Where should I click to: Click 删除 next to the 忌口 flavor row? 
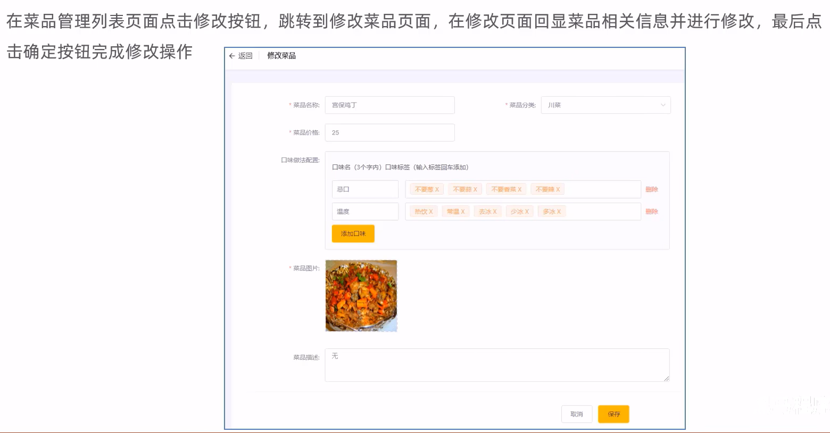(x=652, y=189)
